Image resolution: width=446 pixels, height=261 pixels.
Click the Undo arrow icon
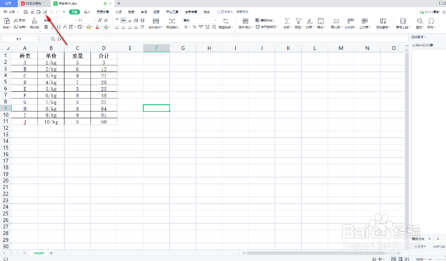[x=51, y=12]
